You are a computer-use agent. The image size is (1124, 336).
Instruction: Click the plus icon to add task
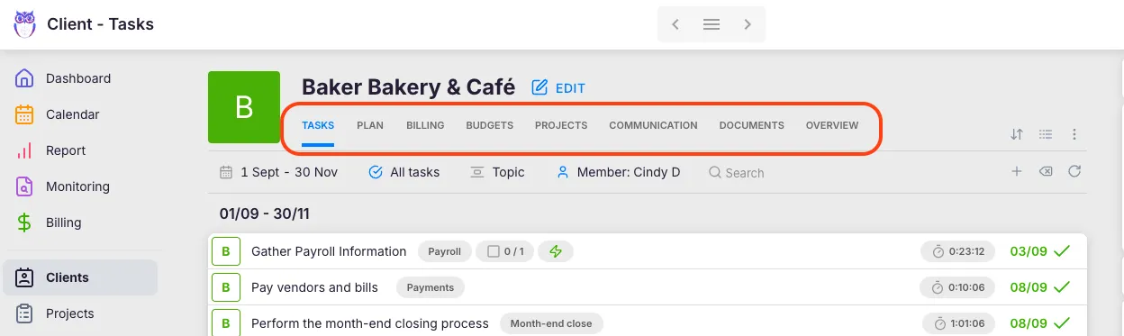1017,171
